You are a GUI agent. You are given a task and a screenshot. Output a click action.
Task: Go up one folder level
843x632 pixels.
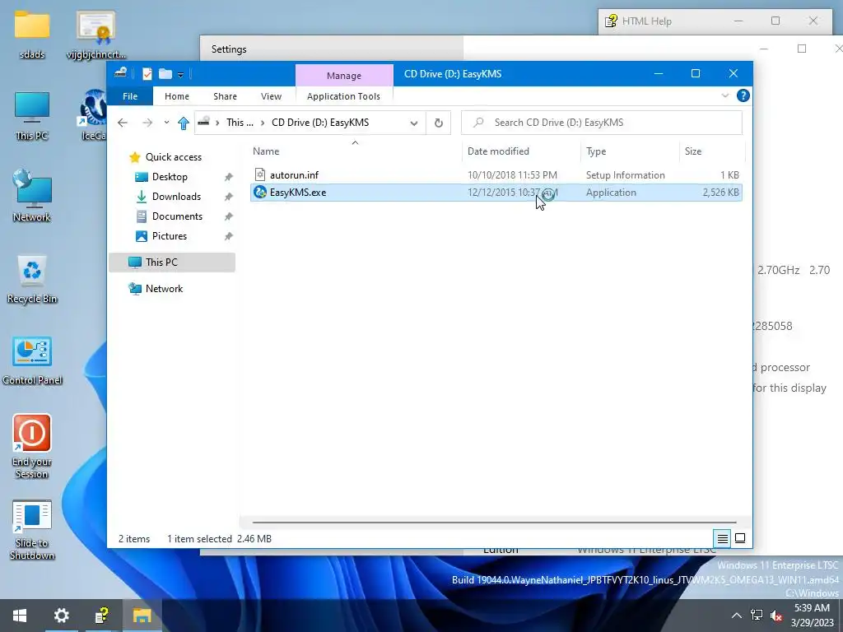click(x=184, y=123)
